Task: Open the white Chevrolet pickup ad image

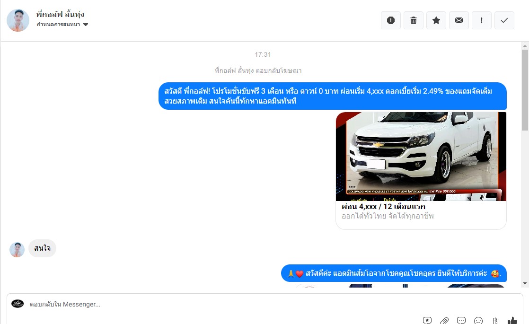Action: pyautogui.click(x=421, y=157)
